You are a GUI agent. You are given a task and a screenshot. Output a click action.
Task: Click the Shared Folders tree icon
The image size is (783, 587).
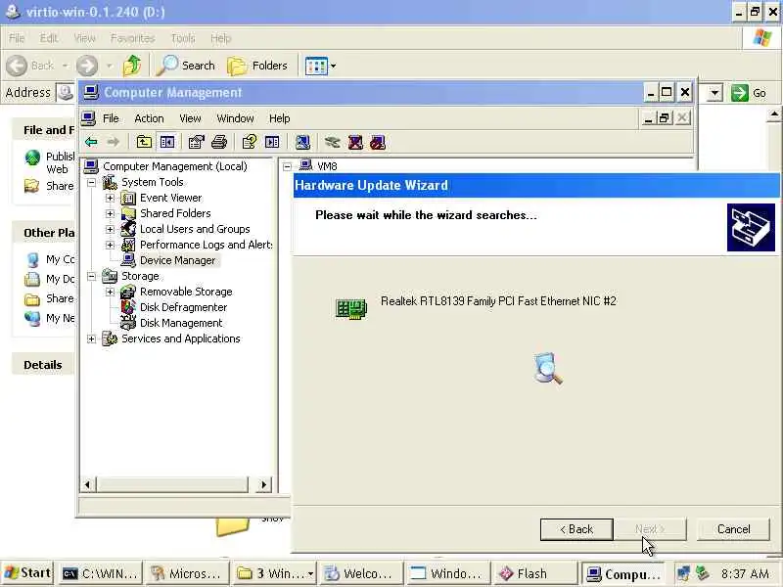[128, 213]
